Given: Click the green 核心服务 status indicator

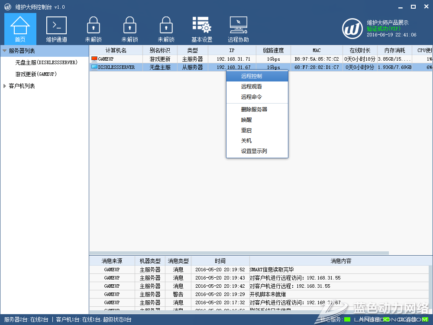Looking at the screenshot, I should tap(347, 320).
